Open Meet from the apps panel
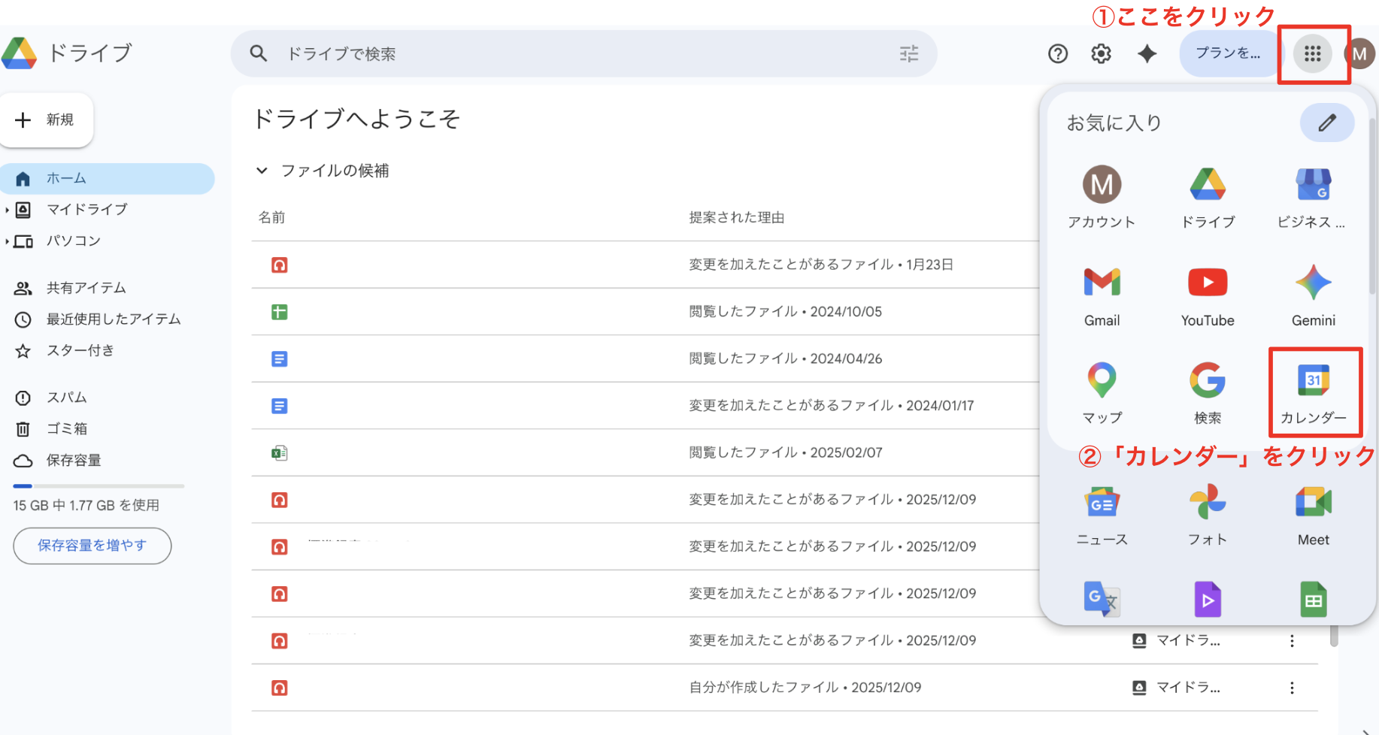Image resolution: width=1379 pixels, height=735 pixels. point(1313,516)
